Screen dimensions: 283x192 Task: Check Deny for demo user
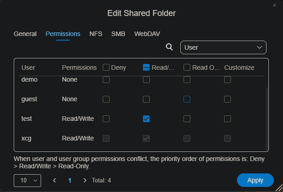coord(106,80)
